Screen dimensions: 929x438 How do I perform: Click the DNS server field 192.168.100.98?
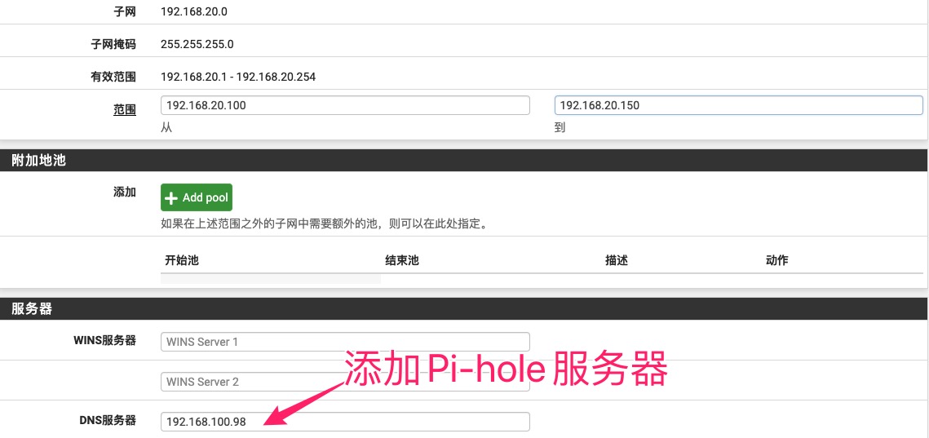[345, 422]
